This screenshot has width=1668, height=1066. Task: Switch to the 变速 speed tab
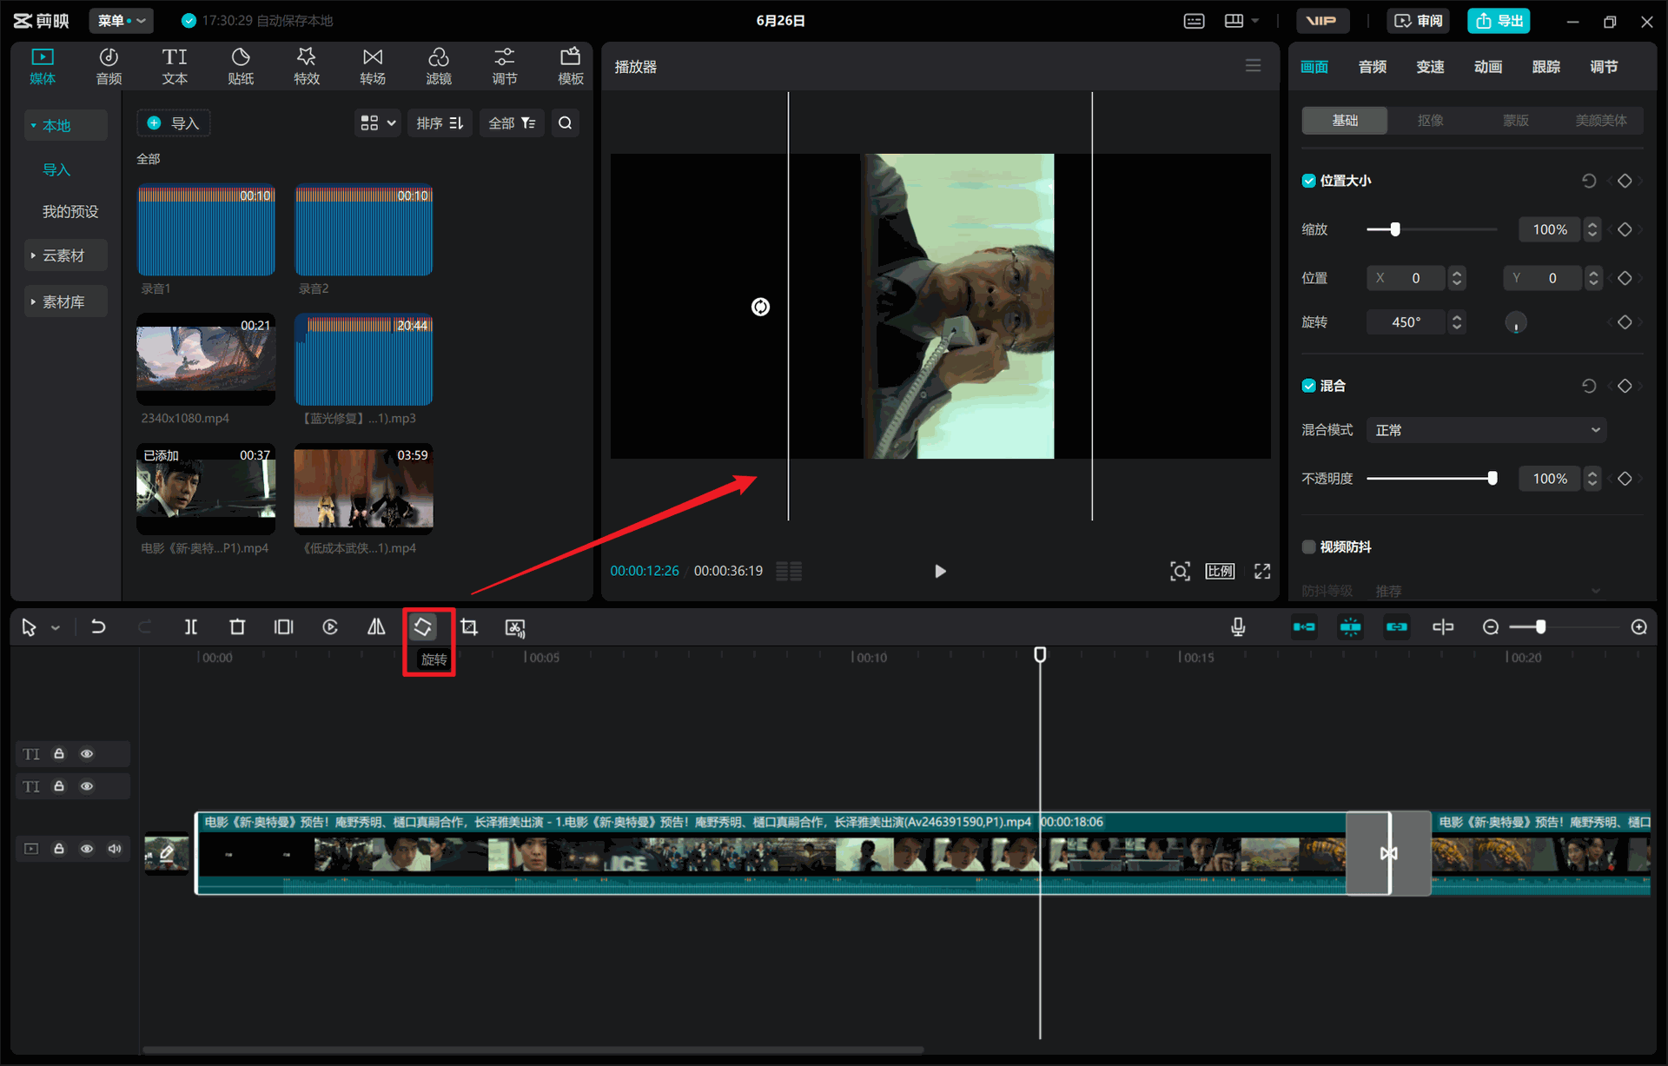(x=1430, y=67)
